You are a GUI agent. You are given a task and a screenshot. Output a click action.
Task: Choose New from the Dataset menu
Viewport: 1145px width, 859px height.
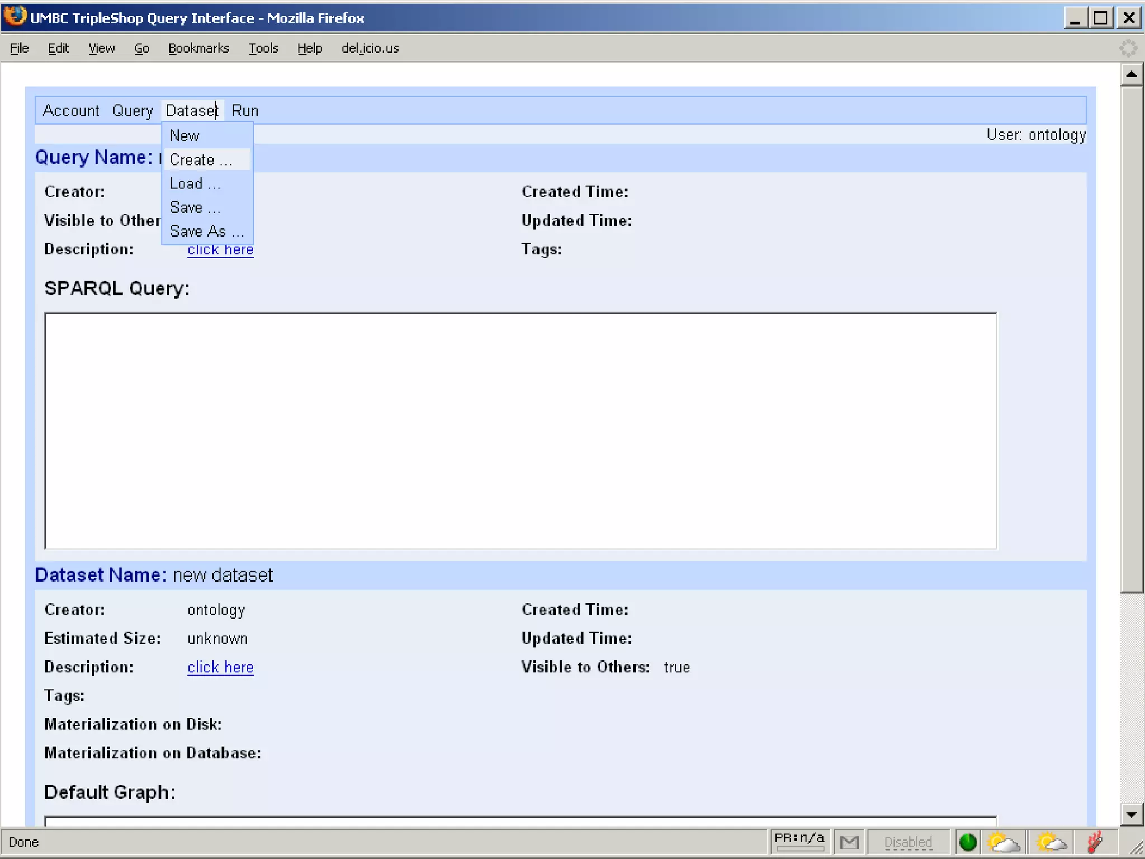[x=184, y=136]
